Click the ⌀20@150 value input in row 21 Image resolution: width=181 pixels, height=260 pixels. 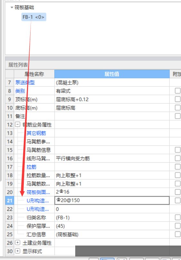tap(112, 201)
